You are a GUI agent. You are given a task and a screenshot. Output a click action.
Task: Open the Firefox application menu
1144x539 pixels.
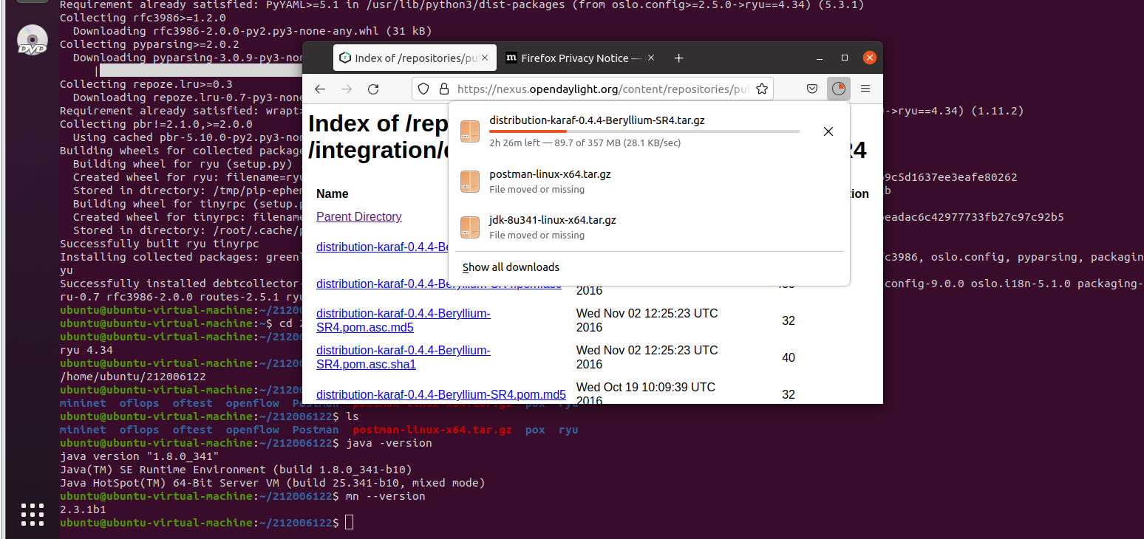pos(865,89)
